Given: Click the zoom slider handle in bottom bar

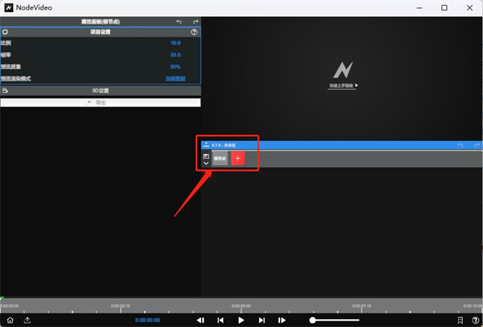Looking at the screenshot, I should (x=312, y=320).
